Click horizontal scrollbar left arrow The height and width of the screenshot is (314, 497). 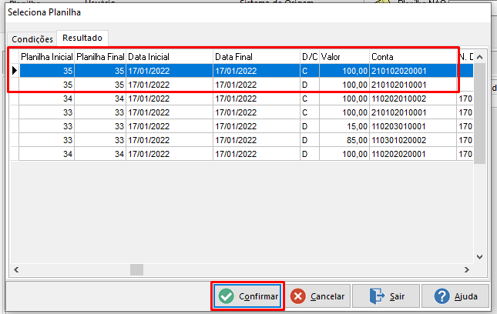16,269
